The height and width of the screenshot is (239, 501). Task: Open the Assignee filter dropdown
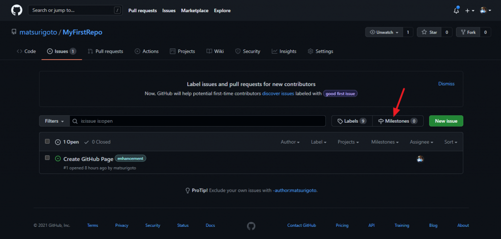point(421,142)
